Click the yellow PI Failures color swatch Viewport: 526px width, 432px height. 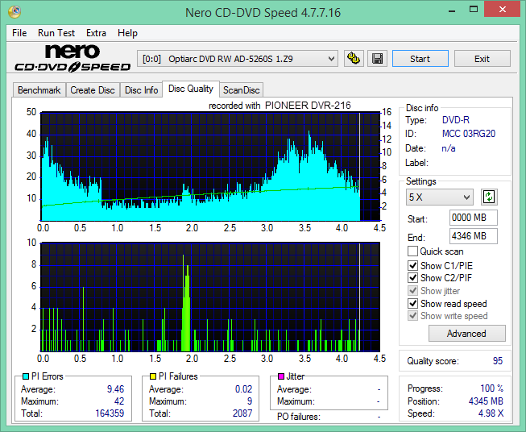click(x=153, y=376)
